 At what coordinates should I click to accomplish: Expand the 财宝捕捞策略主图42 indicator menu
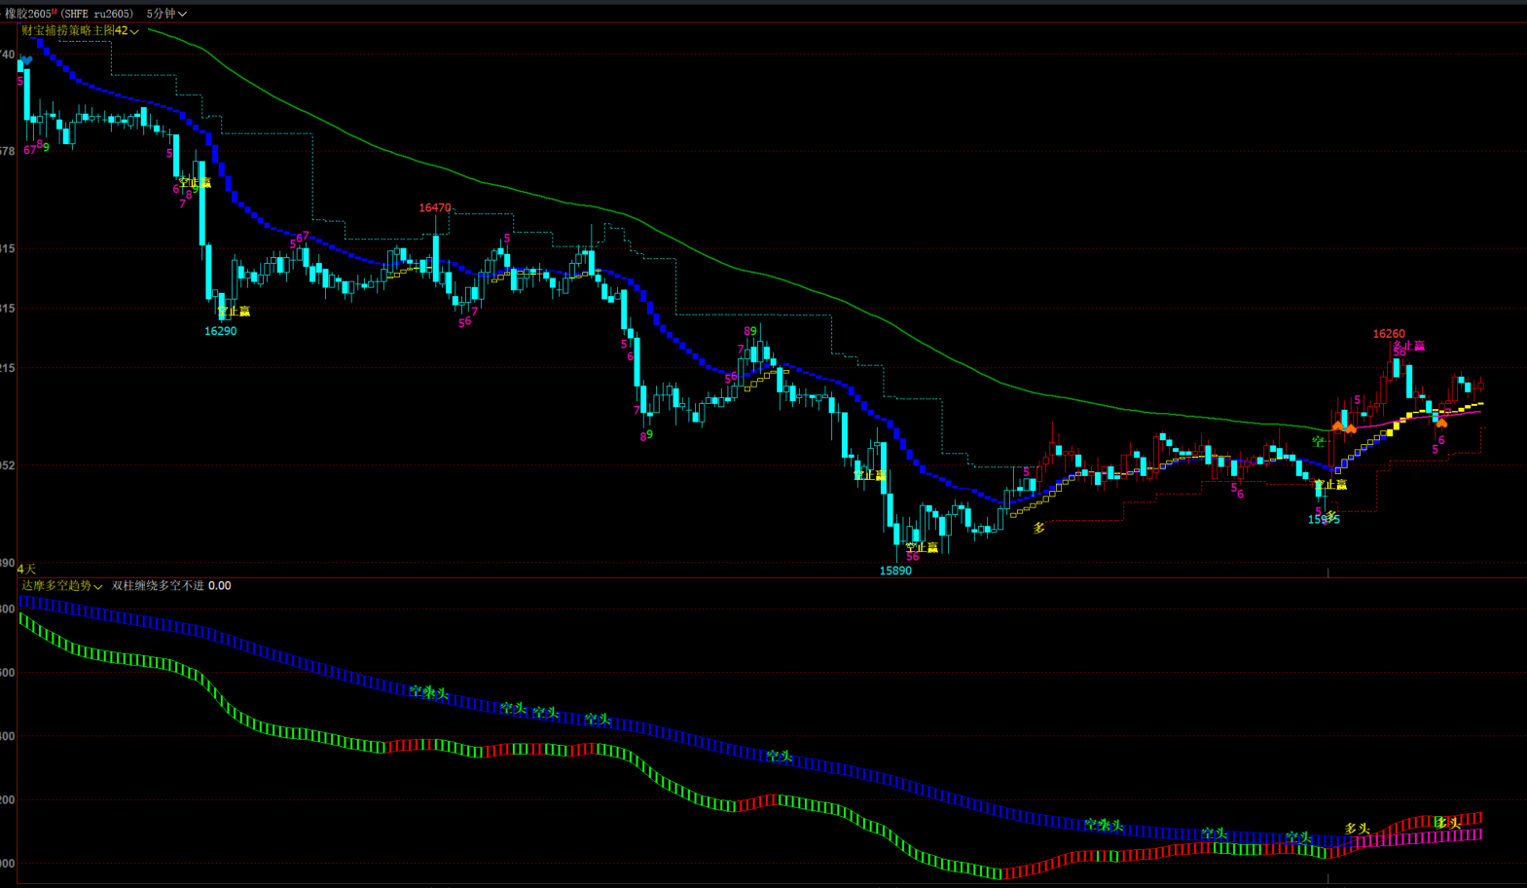tap(80, 31)
